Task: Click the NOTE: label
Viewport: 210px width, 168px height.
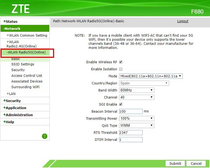Action: point(80,36)
